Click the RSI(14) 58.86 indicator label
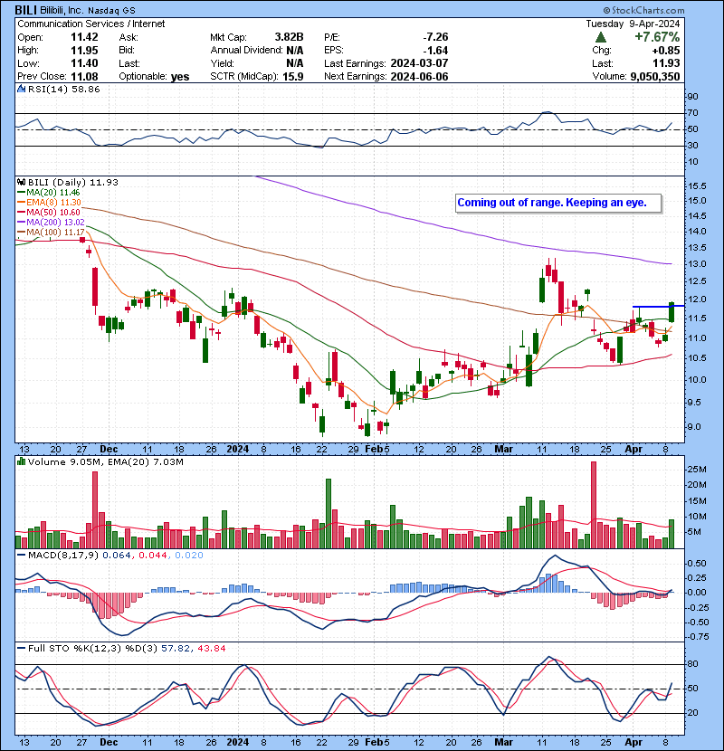This screenshot has width=724, height=751. 63,89
